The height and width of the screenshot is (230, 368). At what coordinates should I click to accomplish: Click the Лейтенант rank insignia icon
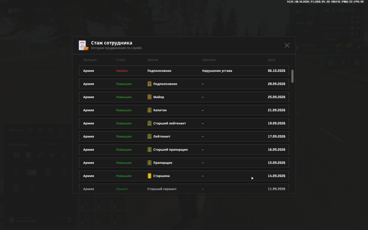[x=150, y=136]
